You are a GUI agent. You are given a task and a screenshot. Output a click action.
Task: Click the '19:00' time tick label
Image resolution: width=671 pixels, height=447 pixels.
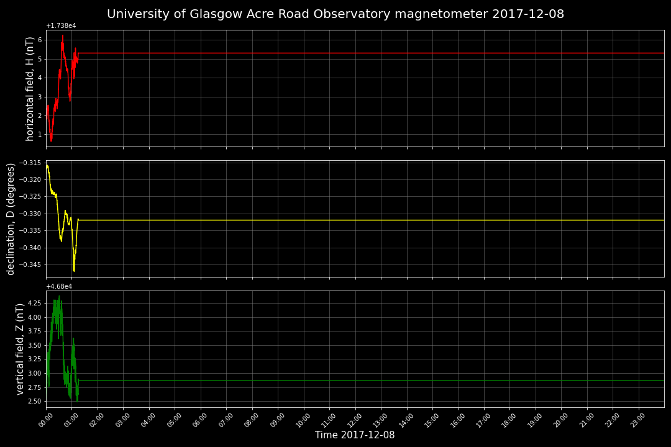(536, 421)
